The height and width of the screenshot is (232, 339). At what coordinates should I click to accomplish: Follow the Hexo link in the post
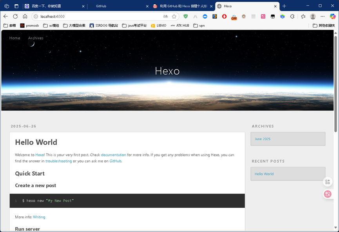tap(40, 155)
